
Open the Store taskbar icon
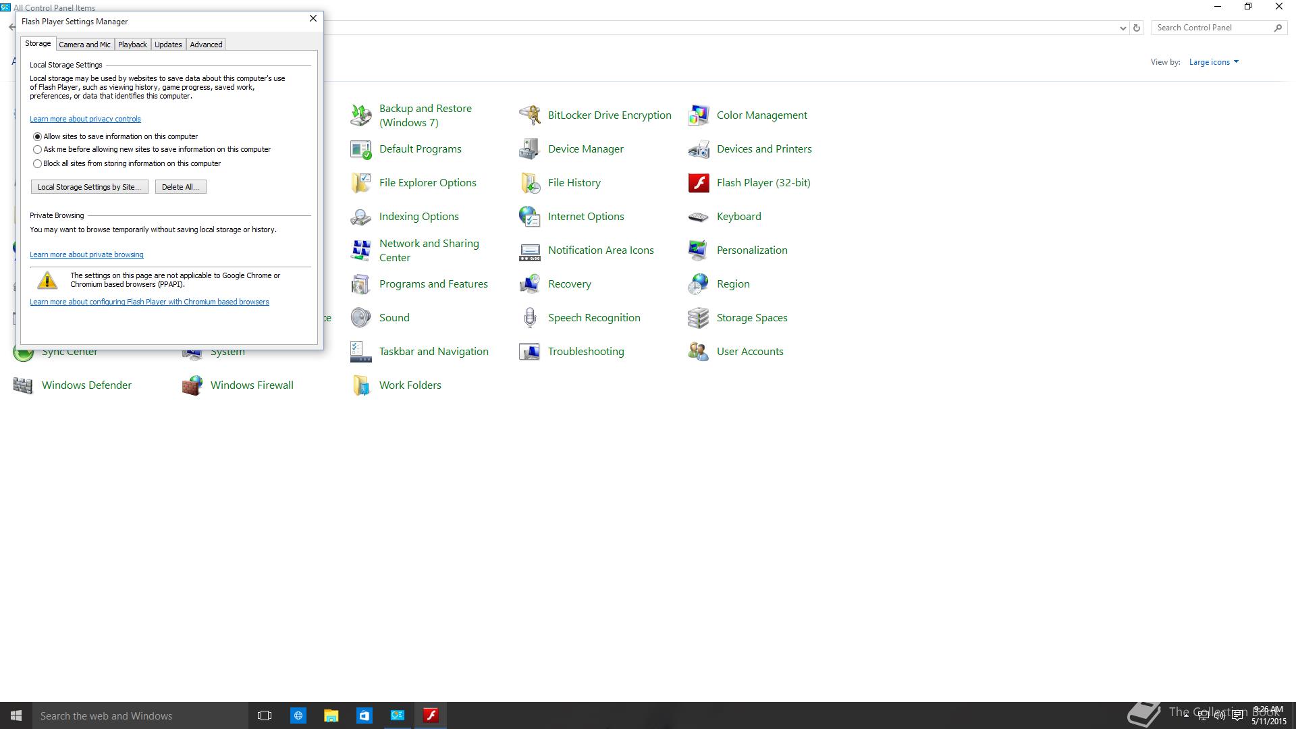[x=364, y=715]
